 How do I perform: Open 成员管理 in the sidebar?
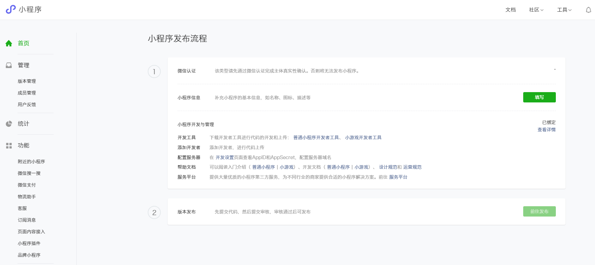pyautogui.click(x=27, y=93)
